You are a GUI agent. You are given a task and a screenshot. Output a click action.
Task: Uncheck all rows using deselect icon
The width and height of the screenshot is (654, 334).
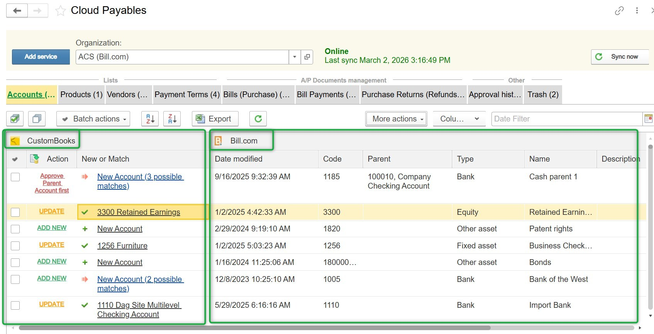(x=37, y=119)
